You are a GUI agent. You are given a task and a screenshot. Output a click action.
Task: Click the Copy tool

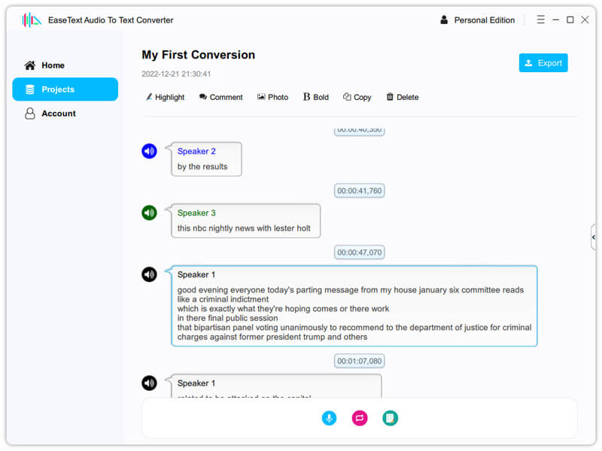(x=357, y=97)
